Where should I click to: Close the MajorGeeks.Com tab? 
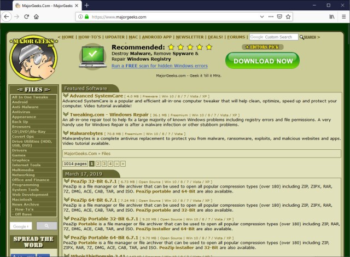(x=77, y=5)
